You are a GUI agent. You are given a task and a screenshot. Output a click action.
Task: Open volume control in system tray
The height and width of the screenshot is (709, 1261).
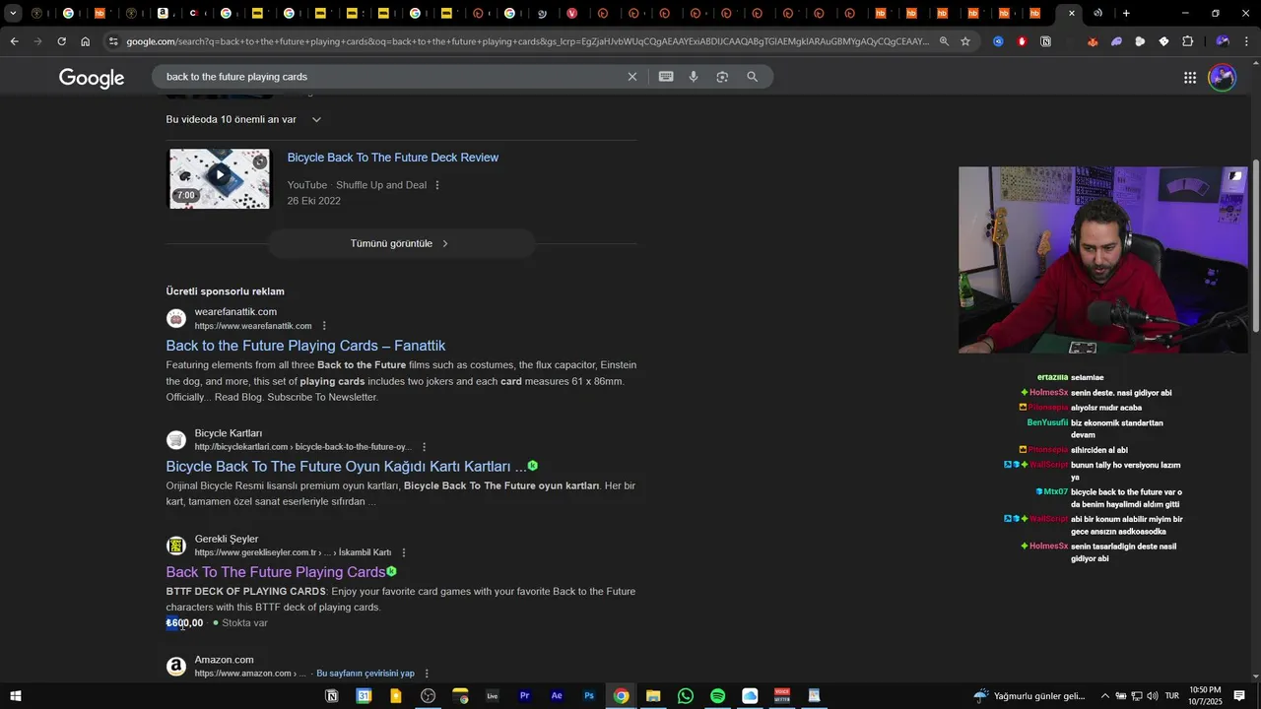click(1153, 696)
